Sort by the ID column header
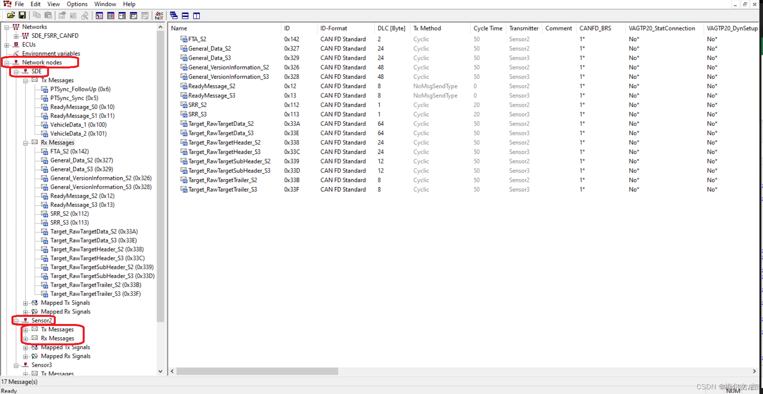This screenshot has width=763, height=394. point(299,28)
